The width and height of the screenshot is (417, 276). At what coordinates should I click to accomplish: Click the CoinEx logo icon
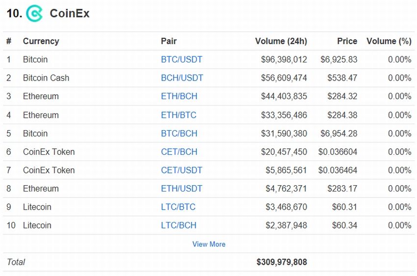pyautogui.click(x=34, y=13)
